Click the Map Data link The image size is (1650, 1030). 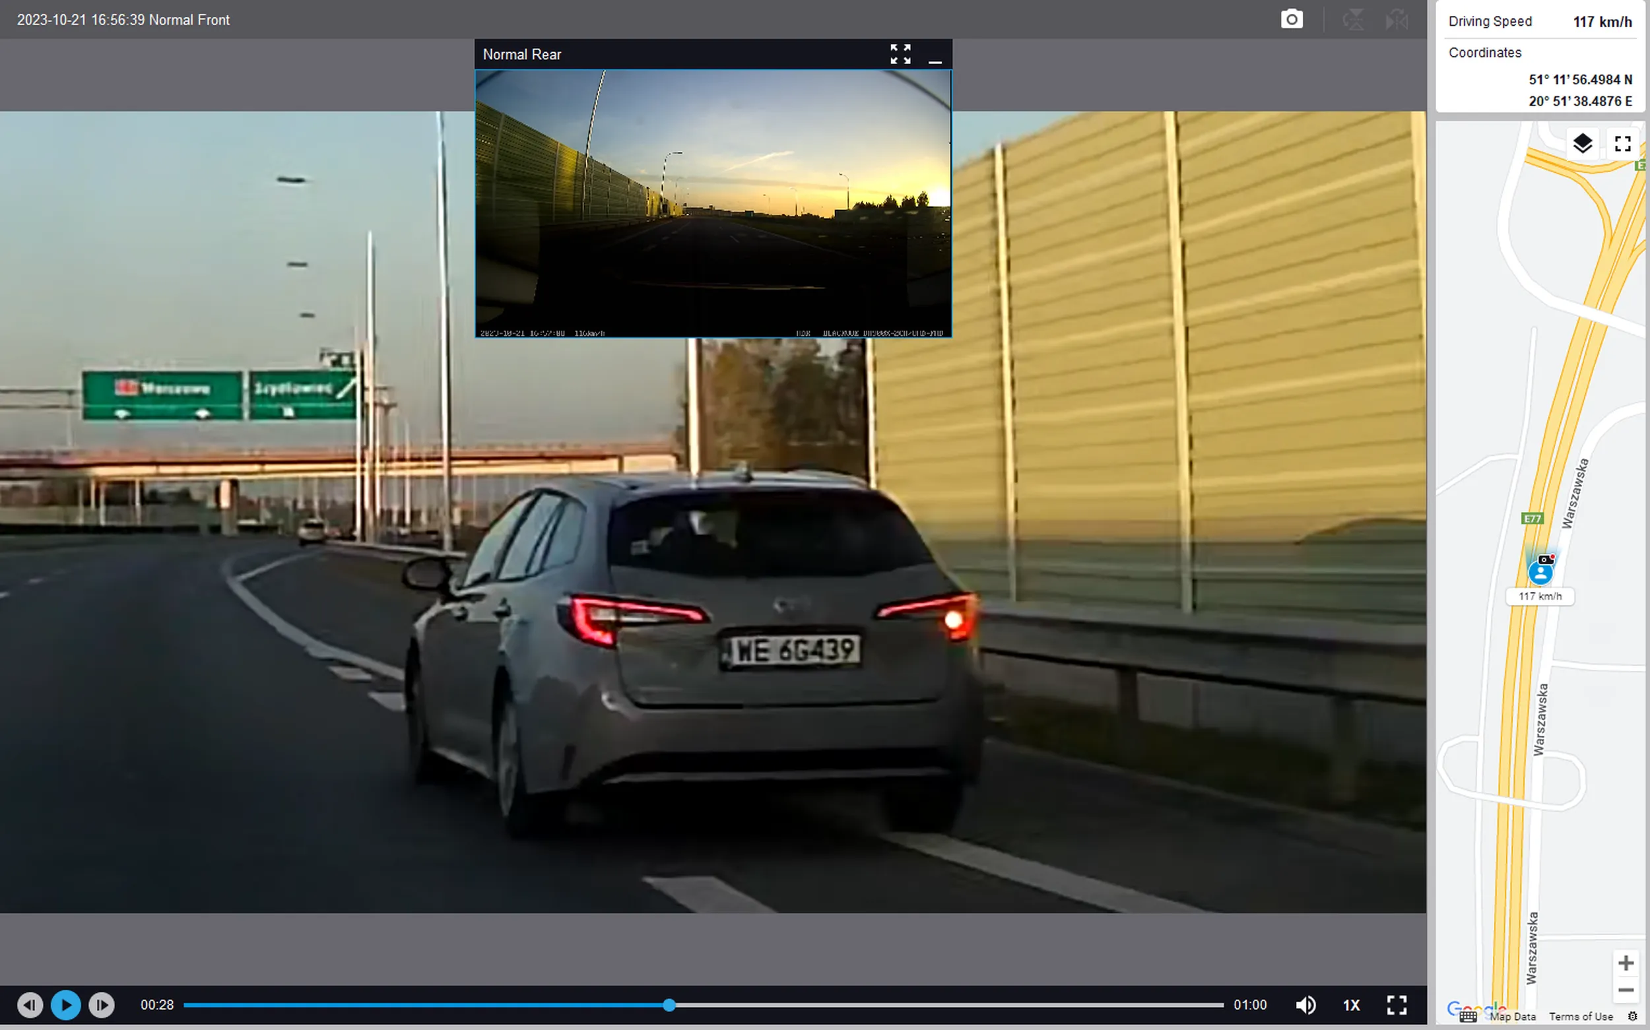1513,1016
